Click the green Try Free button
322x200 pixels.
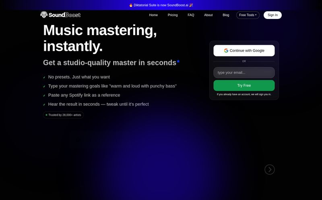(244, 85)
